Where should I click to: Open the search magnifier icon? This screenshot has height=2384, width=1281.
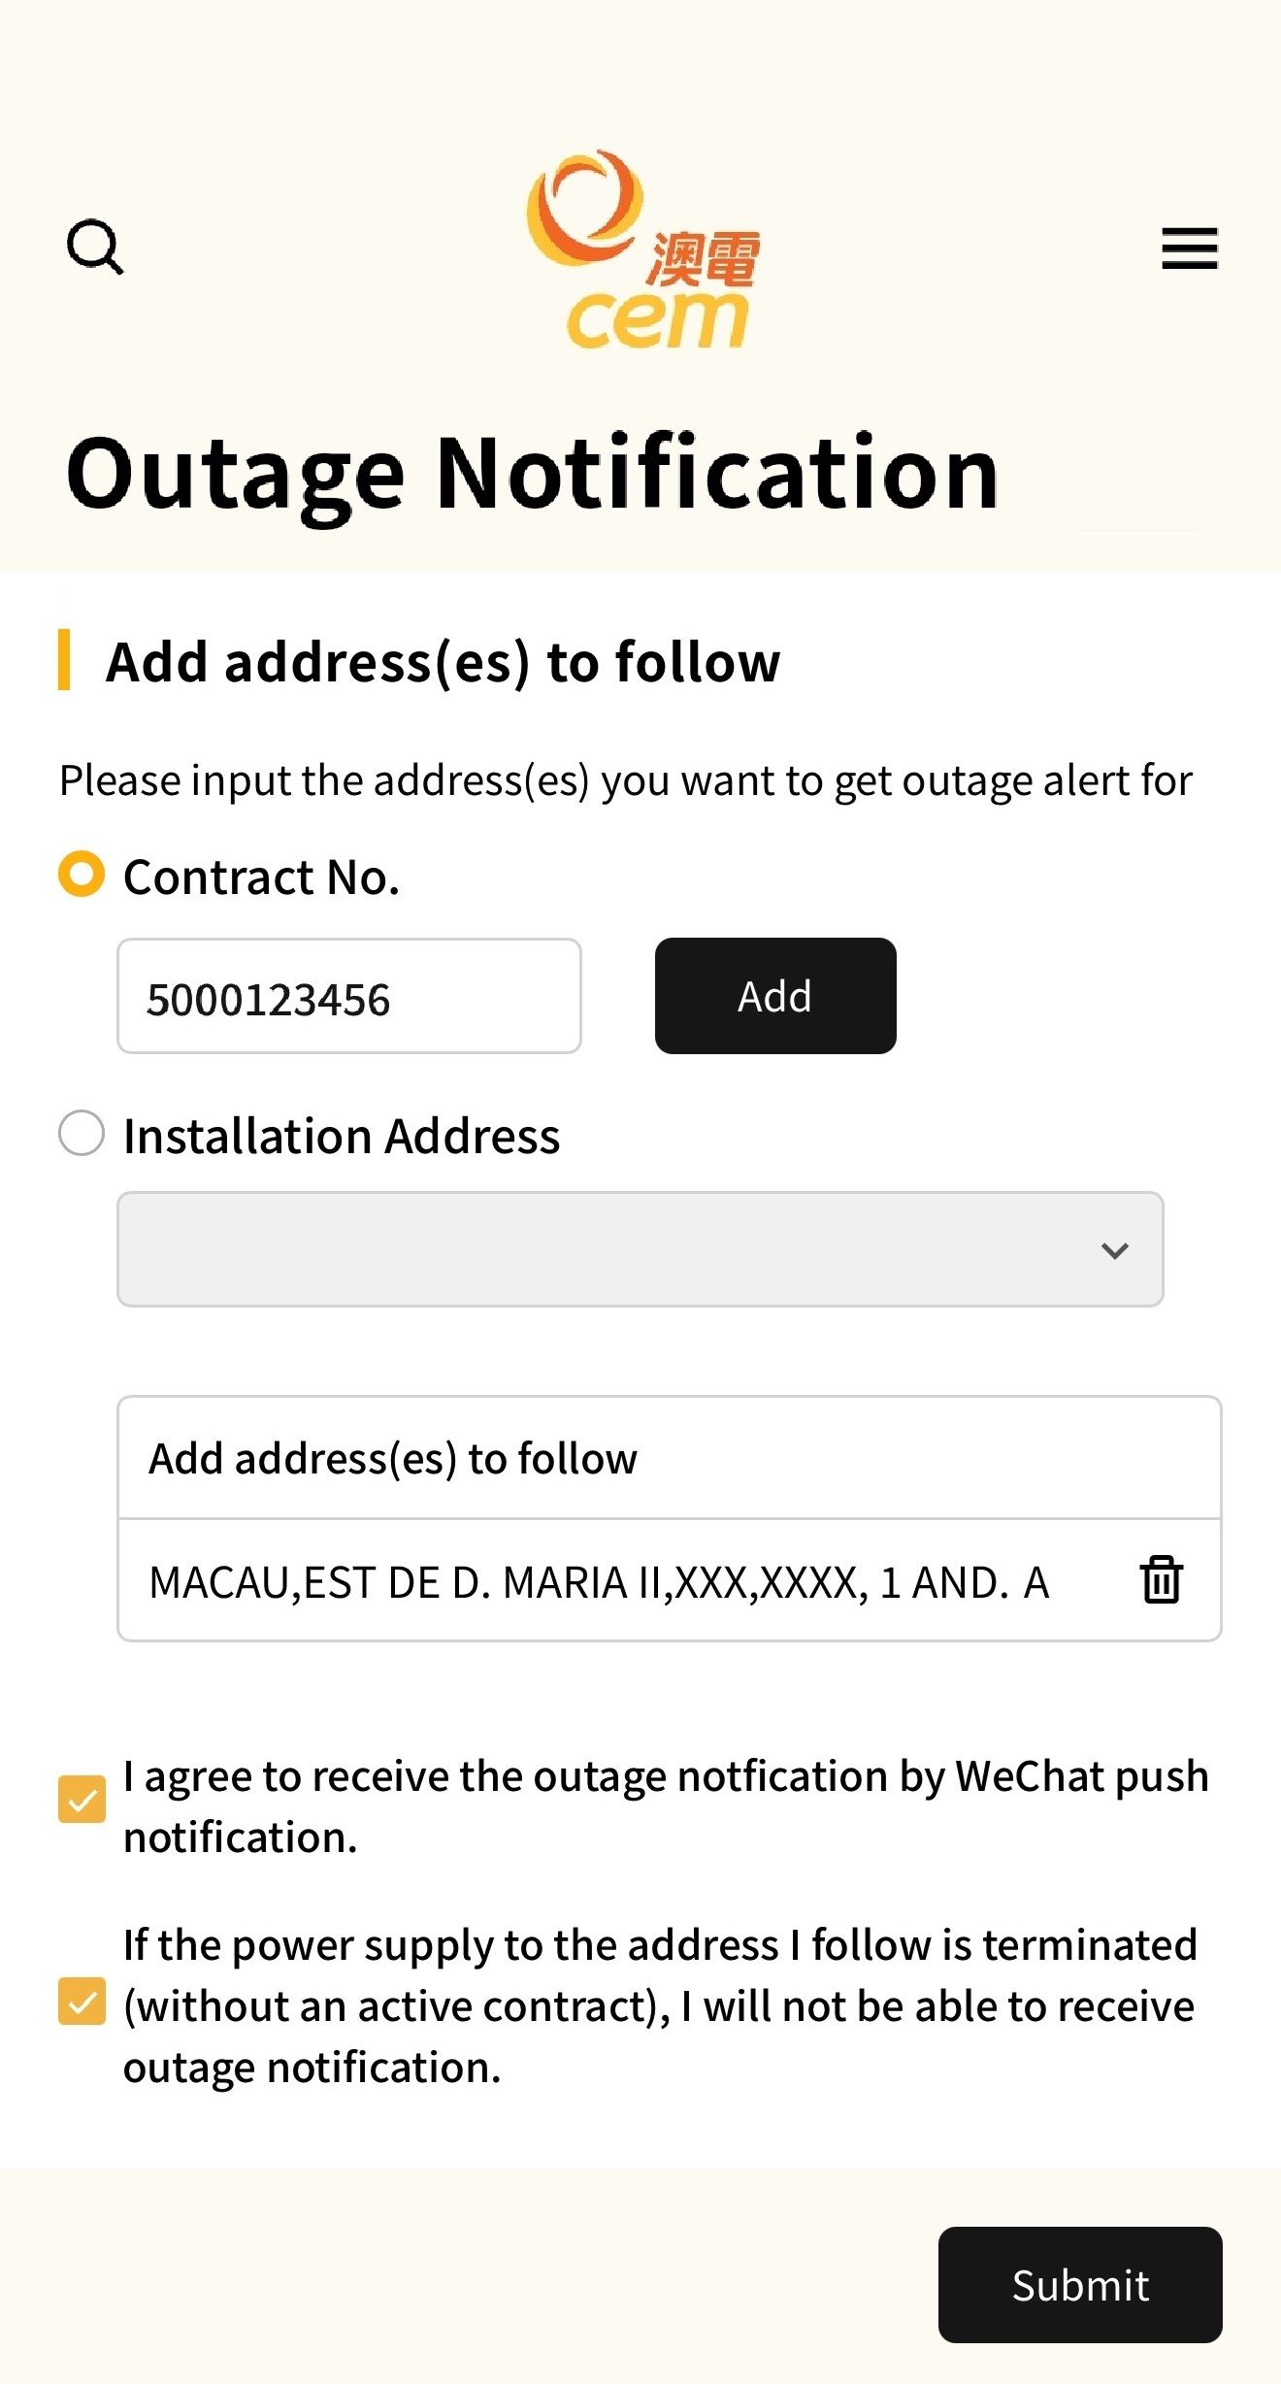point(95,248)
